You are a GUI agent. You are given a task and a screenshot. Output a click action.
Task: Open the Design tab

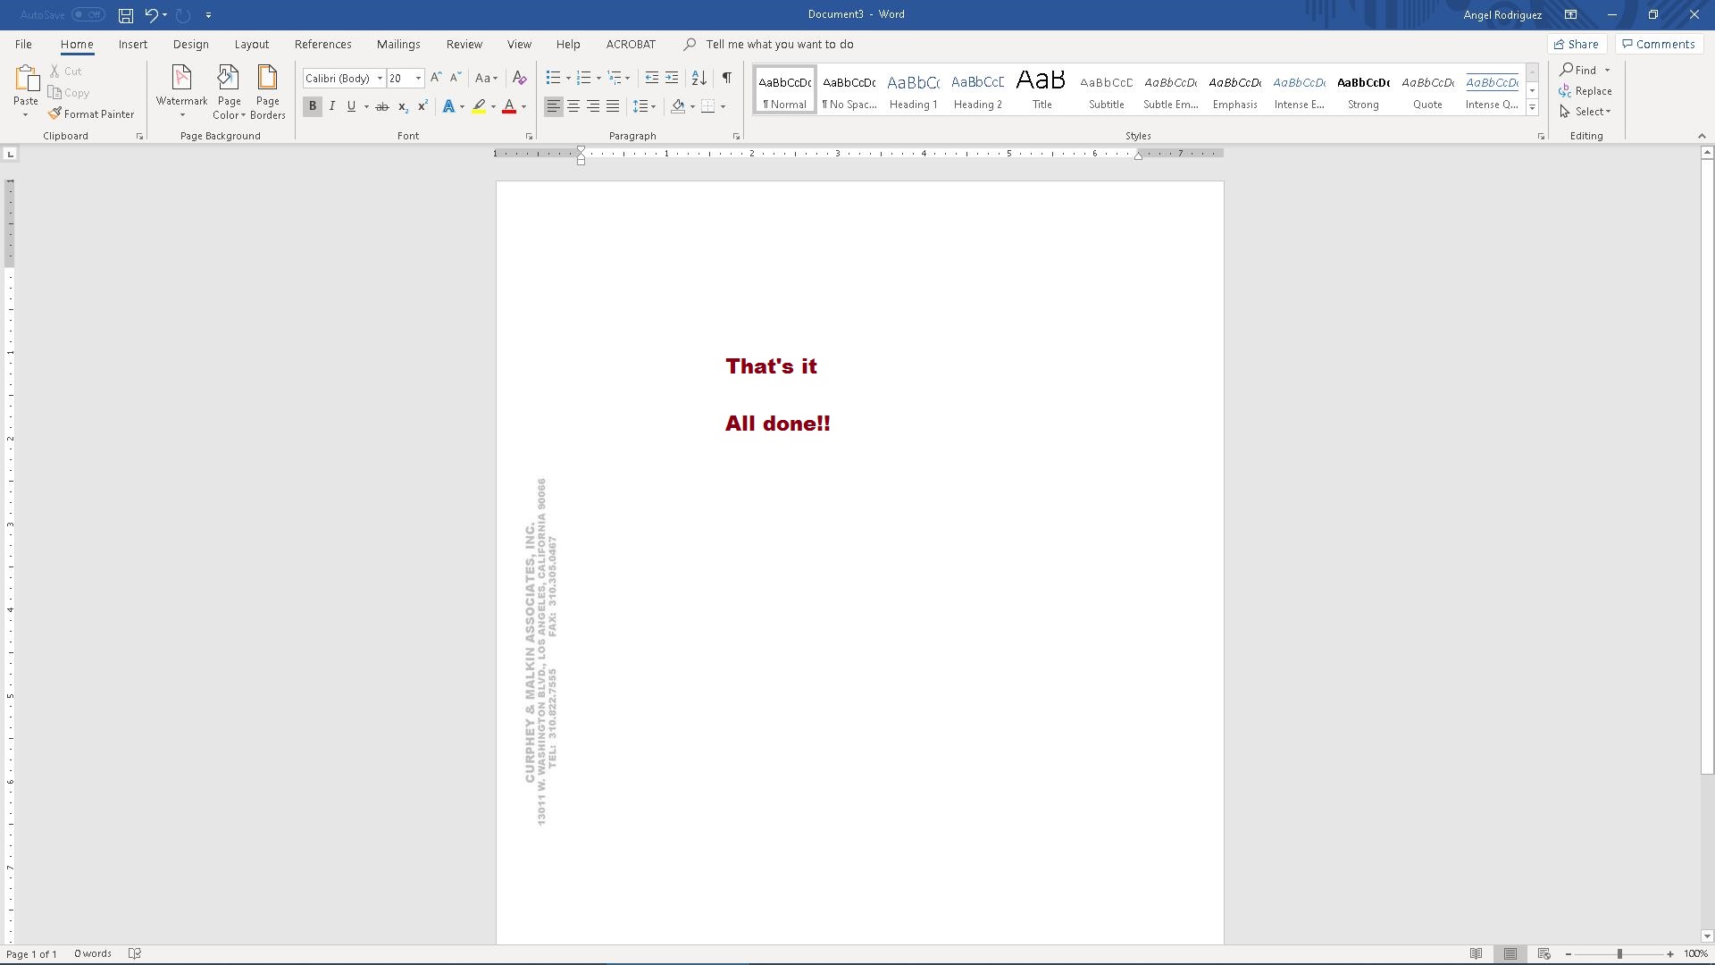click(190, 44)
